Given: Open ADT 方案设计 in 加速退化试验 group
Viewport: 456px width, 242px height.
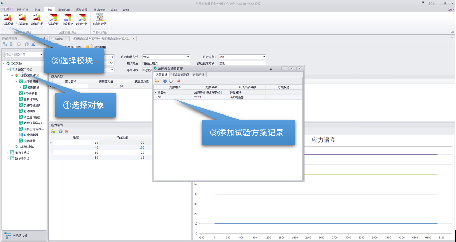Looking at the screenshot, I should click(x=53, y=20).
